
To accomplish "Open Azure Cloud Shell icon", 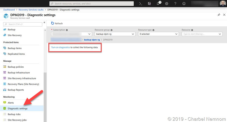I will tap(140, 4).
